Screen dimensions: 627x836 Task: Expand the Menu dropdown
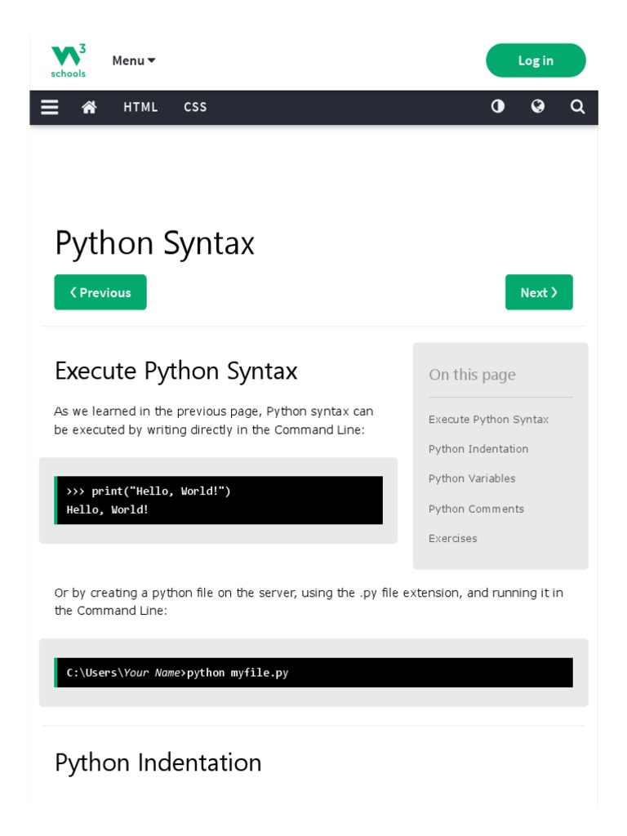tap(133, 60)
